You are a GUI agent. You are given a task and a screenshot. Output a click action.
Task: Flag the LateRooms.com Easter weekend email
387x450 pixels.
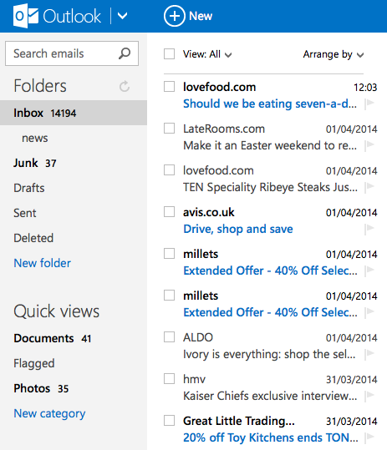(369, 145)
